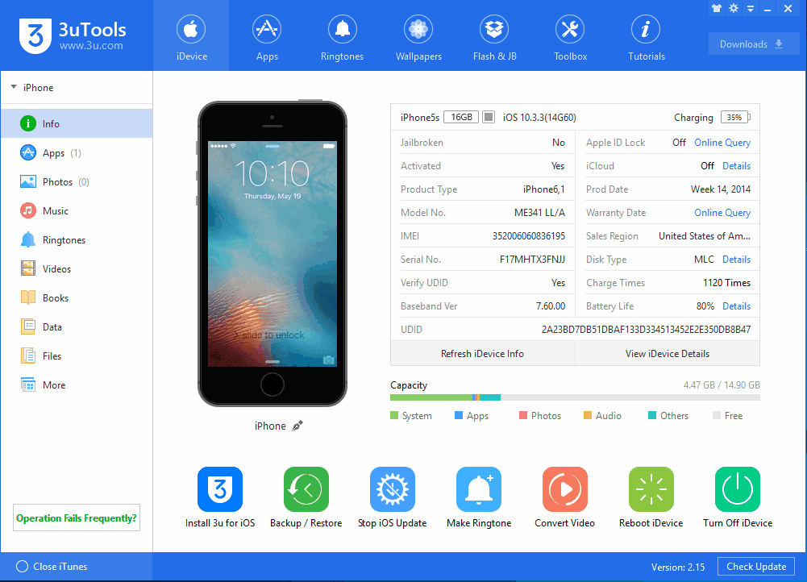
Task: Edit device name with pencil icon
Action: click(x=297, y=426)
